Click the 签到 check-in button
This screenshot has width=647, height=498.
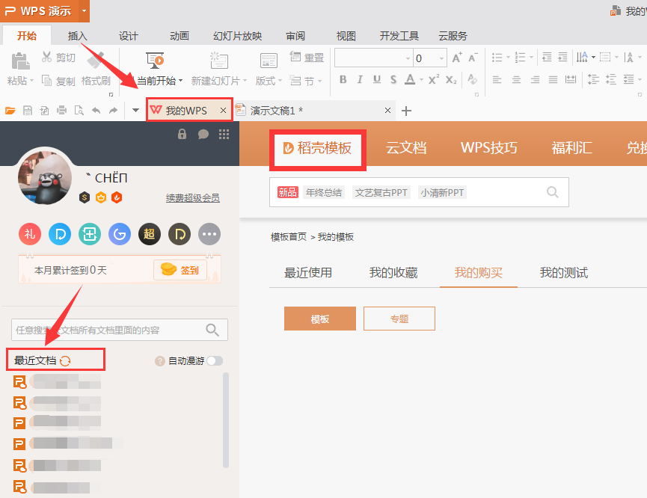point(180,270)
